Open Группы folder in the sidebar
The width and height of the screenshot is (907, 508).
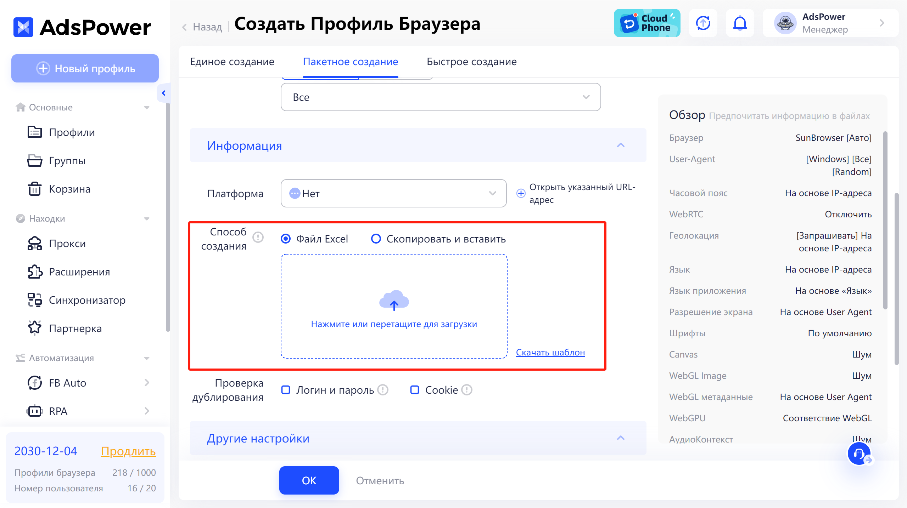(x=57, y=160)
